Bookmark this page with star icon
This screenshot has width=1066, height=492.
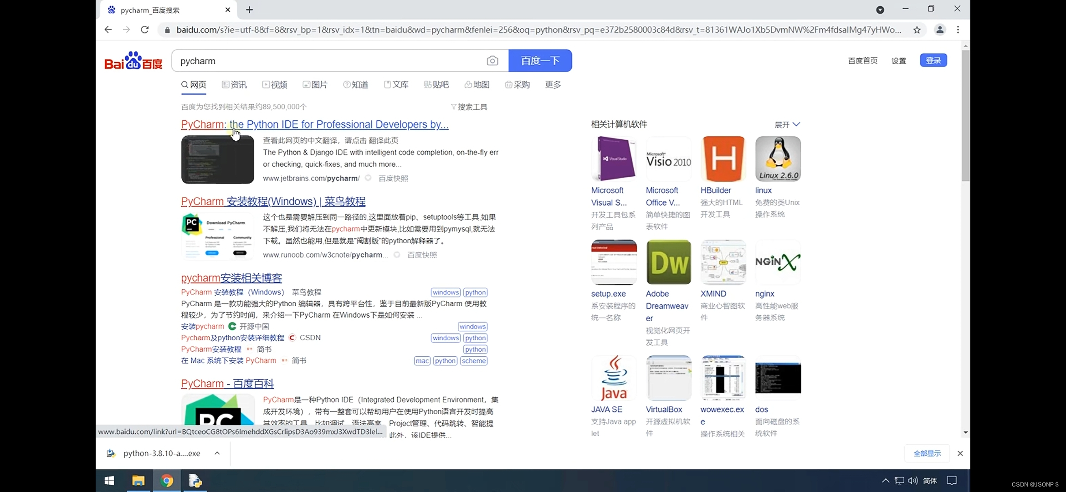(917, 30)
